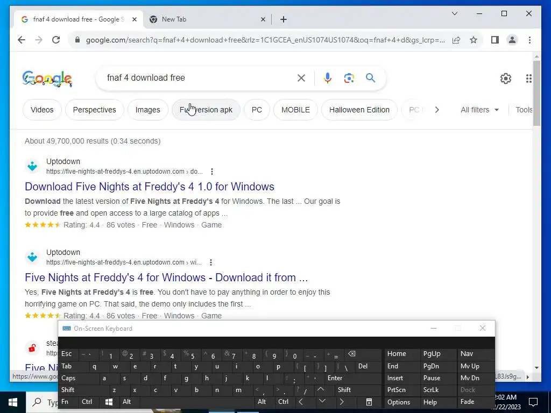Click the forward navigation arrow
Screen dimensions: 551x413
click(x=39, y=40)
